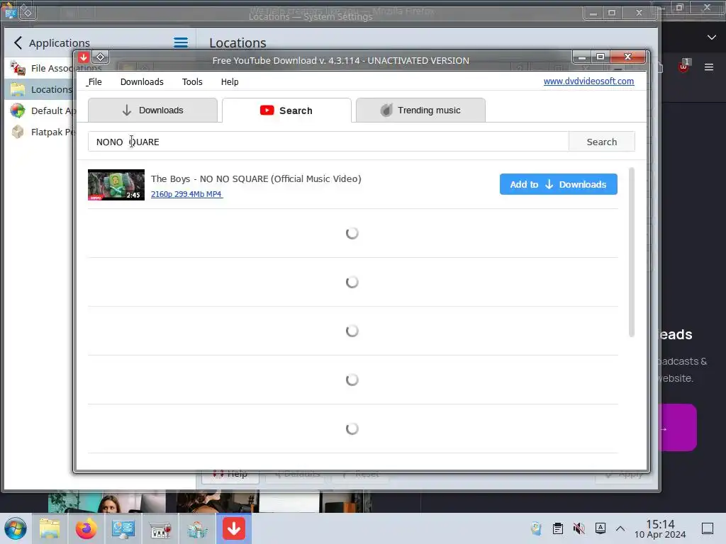The width and height of the screenshot is (726, 544).
Task: Open System Settings from the taskbar
Action: pos(123,528)
